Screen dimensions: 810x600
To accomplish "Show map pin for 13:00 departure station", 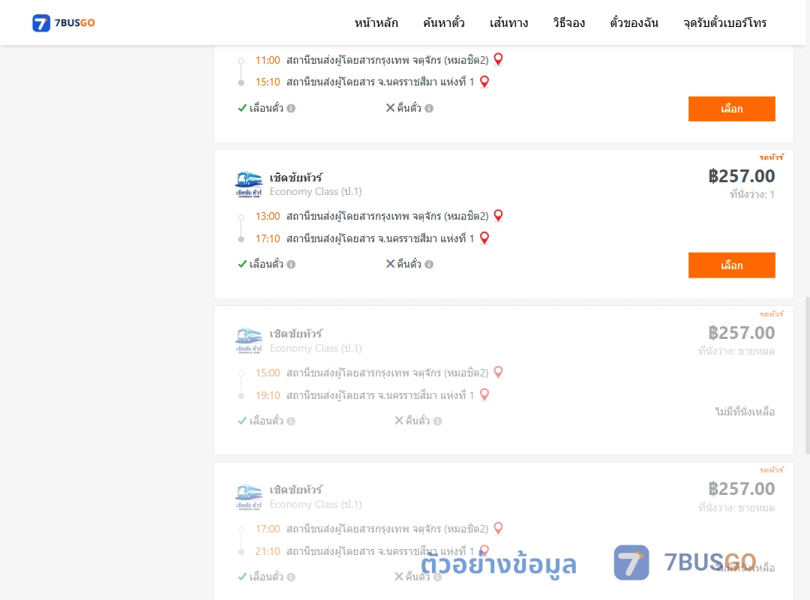I will 498,215.
